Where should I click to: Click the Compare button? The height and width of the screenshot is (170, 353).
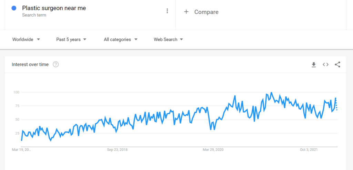pos(201,12)
